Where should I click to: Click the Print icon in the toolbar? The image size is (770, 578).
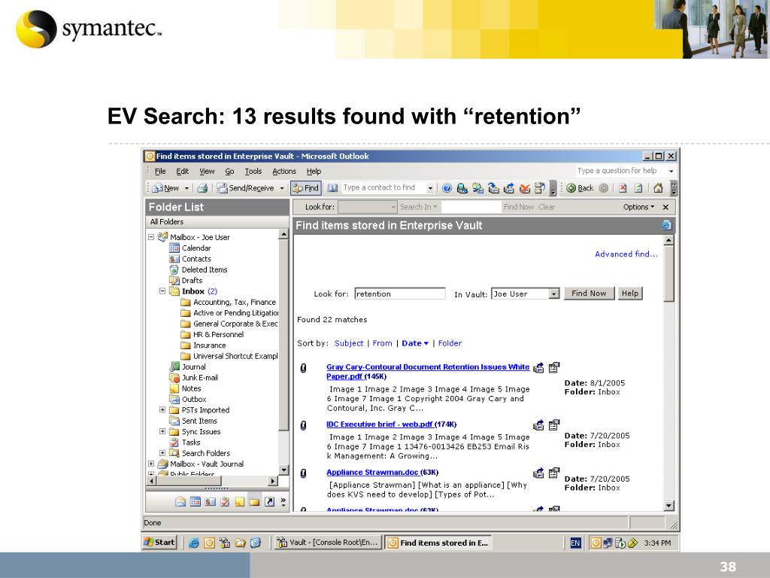pos(202,188)
